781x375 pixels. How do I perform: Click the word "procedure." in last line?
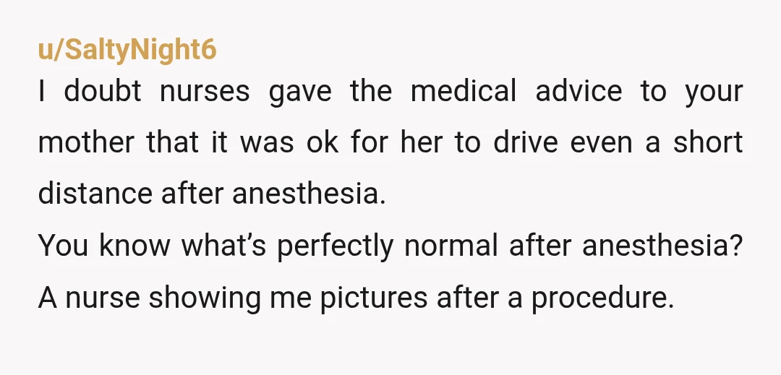pyautogui.click(x=602, y=298)
